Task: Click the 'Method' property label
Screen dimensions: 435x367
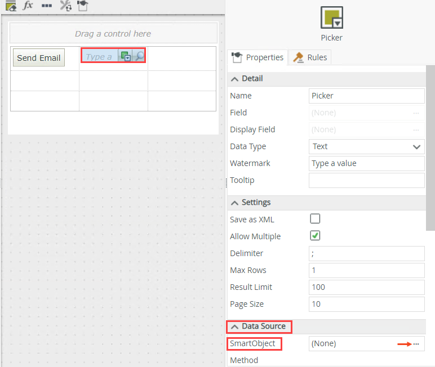Action: click(244, 360)
